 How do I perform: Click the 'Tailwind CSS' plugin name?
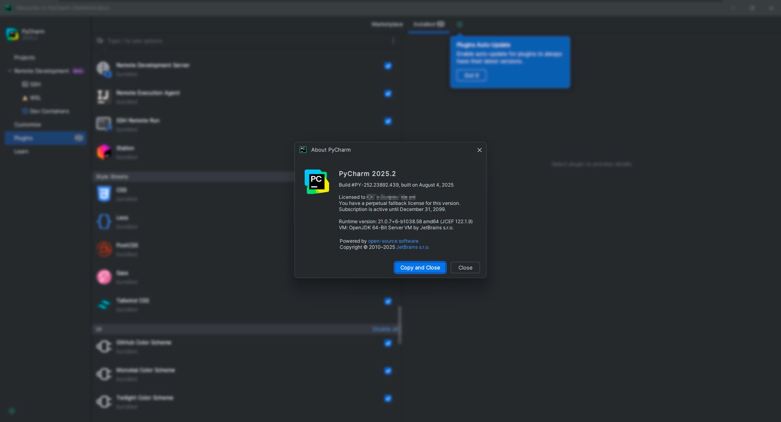click(133, 300)
